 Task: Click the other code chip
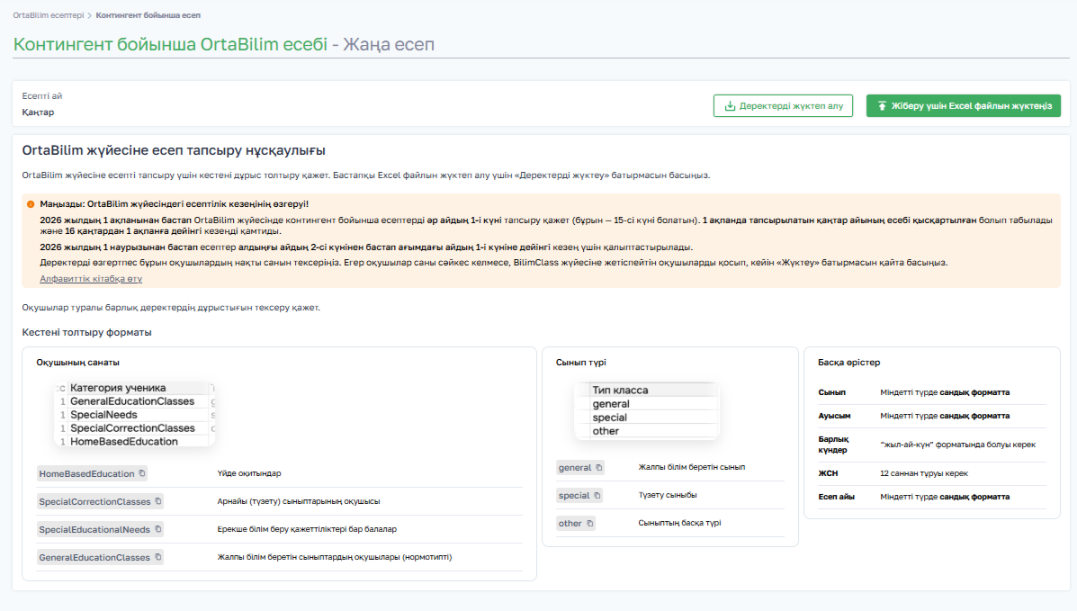[576, 523]
